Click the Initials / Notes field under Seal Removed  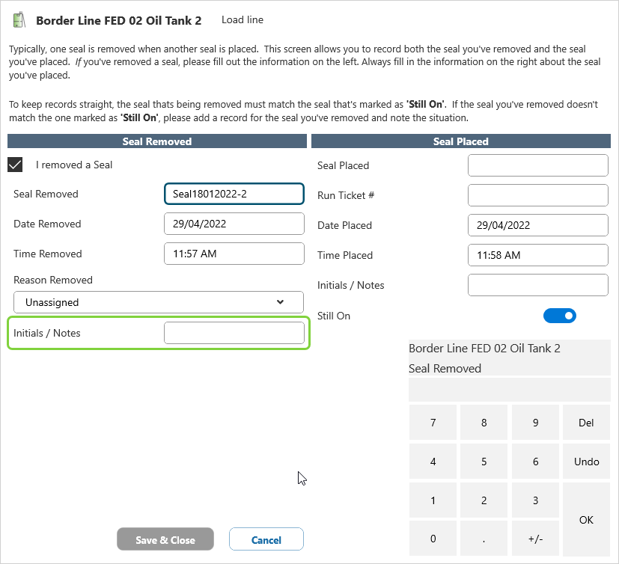click(234, 333)
